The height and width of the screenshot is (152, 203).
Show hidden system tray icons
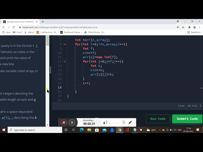pyautogui.click(x=160, y=130)
